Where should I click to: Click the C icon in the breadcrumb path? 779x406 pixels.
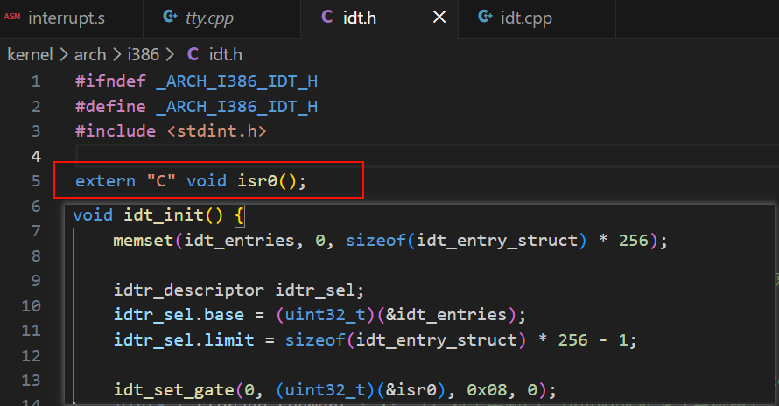point(193,54)
